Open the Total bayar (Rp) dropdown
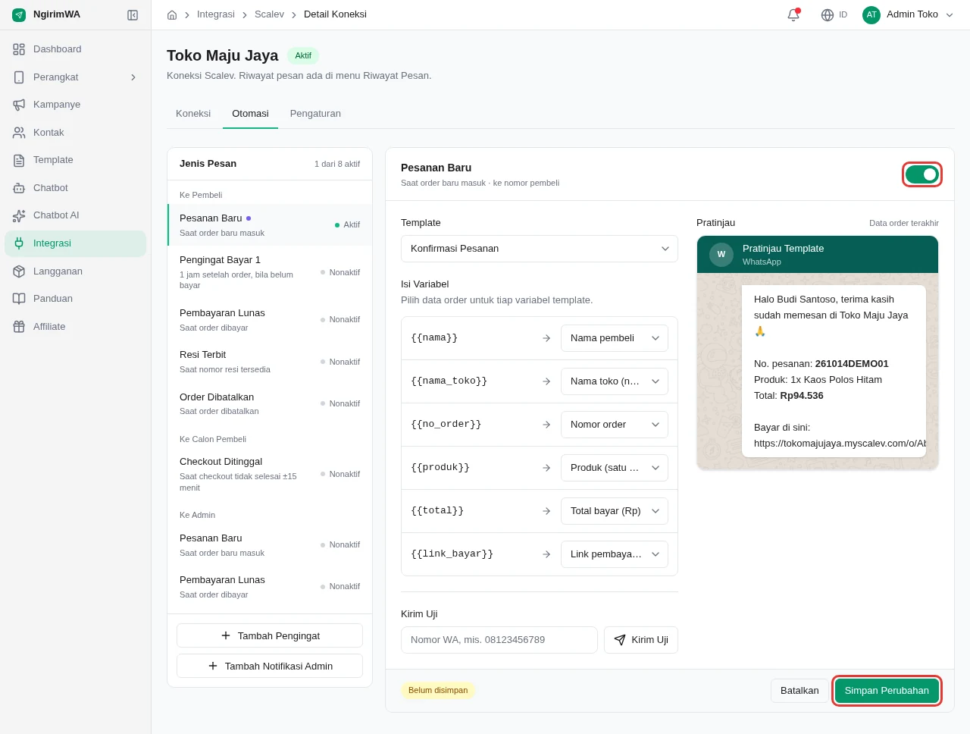The image size is (970, 734). (615, 511)
